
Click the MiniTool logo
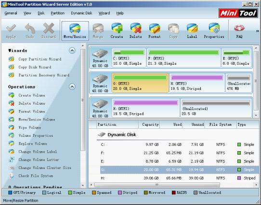tap(238, 13)
